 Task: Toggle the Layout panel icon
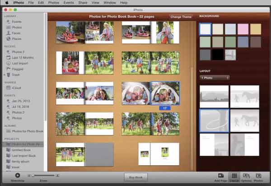(x=234, y=176)
